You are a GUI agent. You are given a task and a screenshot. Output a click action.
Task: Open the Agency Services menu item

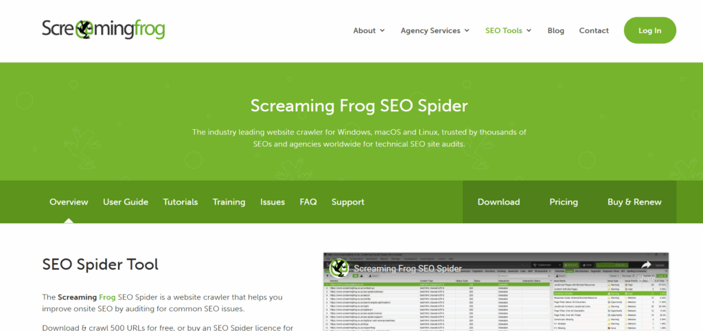pyautogui.click(x=430, y=30)
